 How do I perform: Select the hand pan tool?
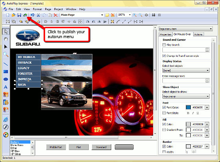6,39
